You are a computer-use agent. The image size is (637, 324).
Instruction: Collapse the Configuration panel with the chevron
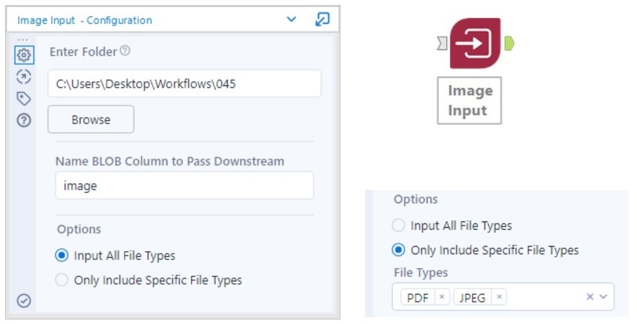click(x=291, y=19)
